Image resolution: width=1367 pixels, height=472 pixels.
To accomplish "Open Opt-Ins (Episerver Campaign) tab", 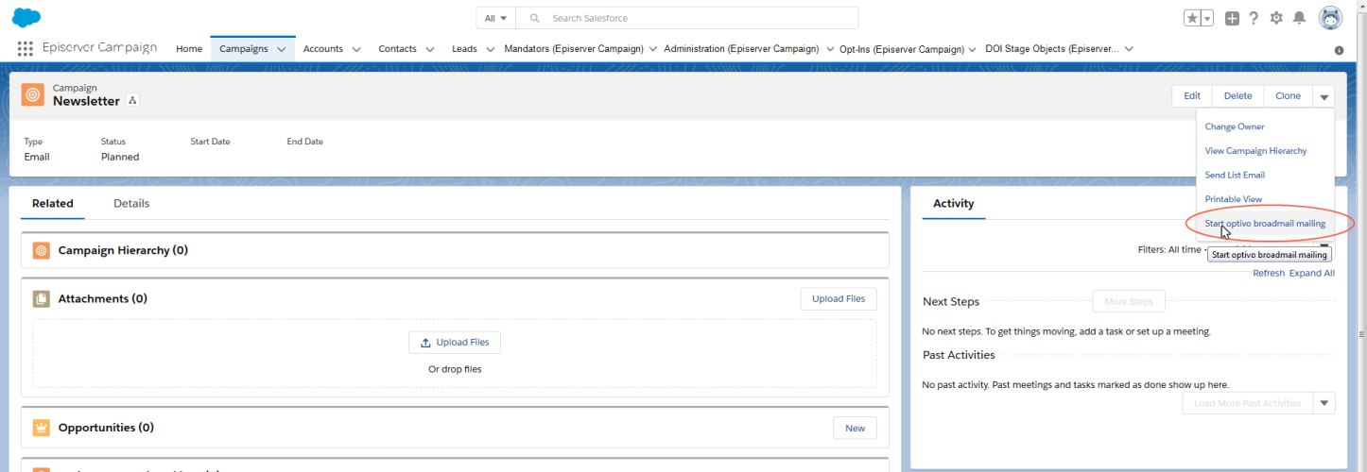I will [902, 49].
